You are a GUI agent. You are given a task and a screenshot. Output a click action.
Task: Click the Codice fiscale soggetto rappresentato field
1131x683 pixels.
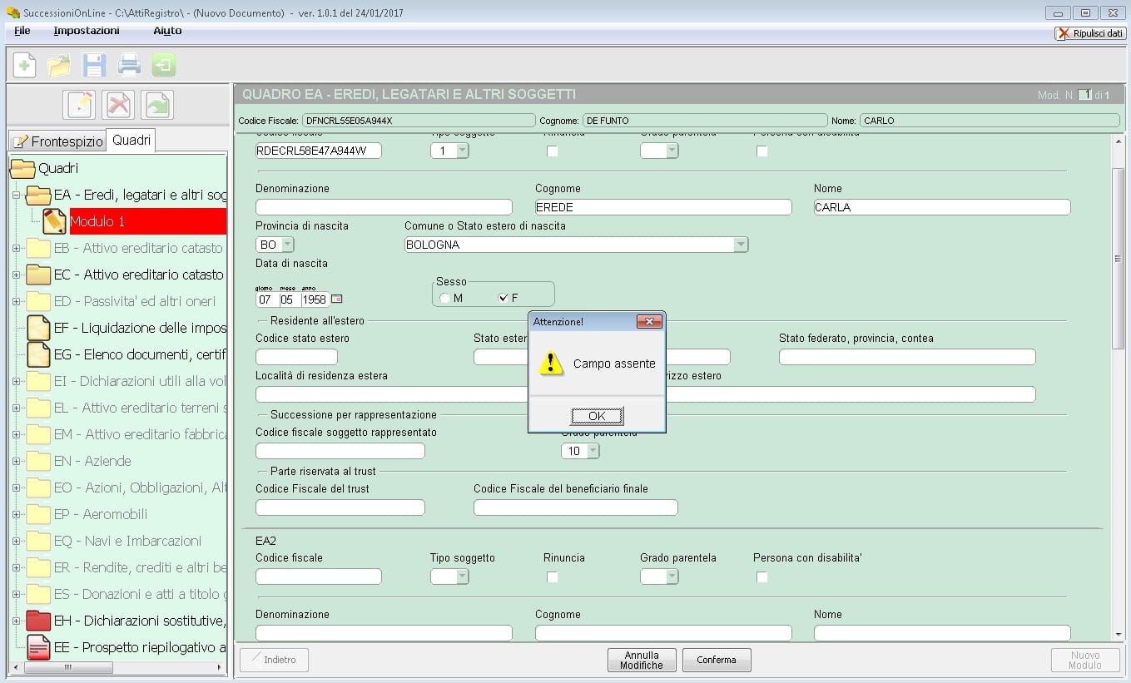point(340,451)
